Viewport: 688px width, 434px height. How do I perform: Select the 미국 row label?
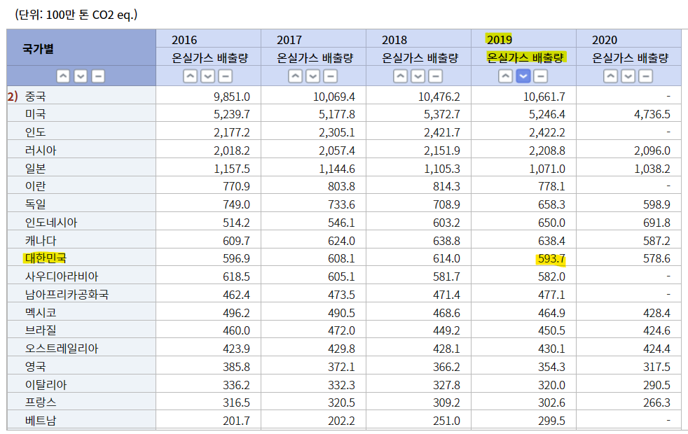[36, 114]
